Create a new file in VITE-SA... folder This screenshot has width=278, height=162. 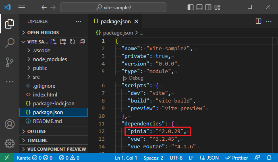point(53,42)
